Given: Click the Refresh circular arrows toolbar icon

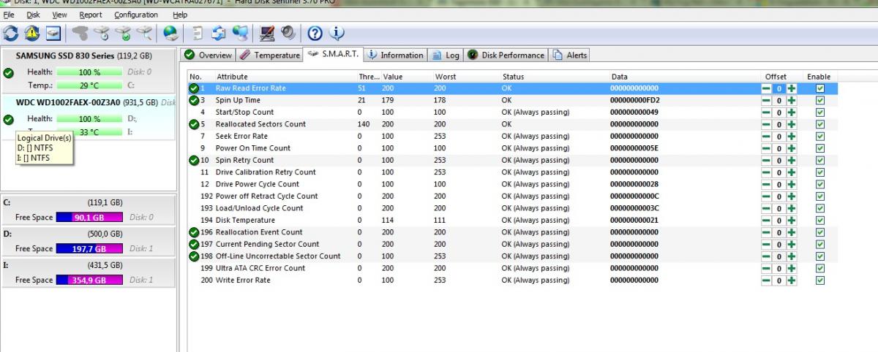Looking at the screenshot, I should [x=11, y=33].
